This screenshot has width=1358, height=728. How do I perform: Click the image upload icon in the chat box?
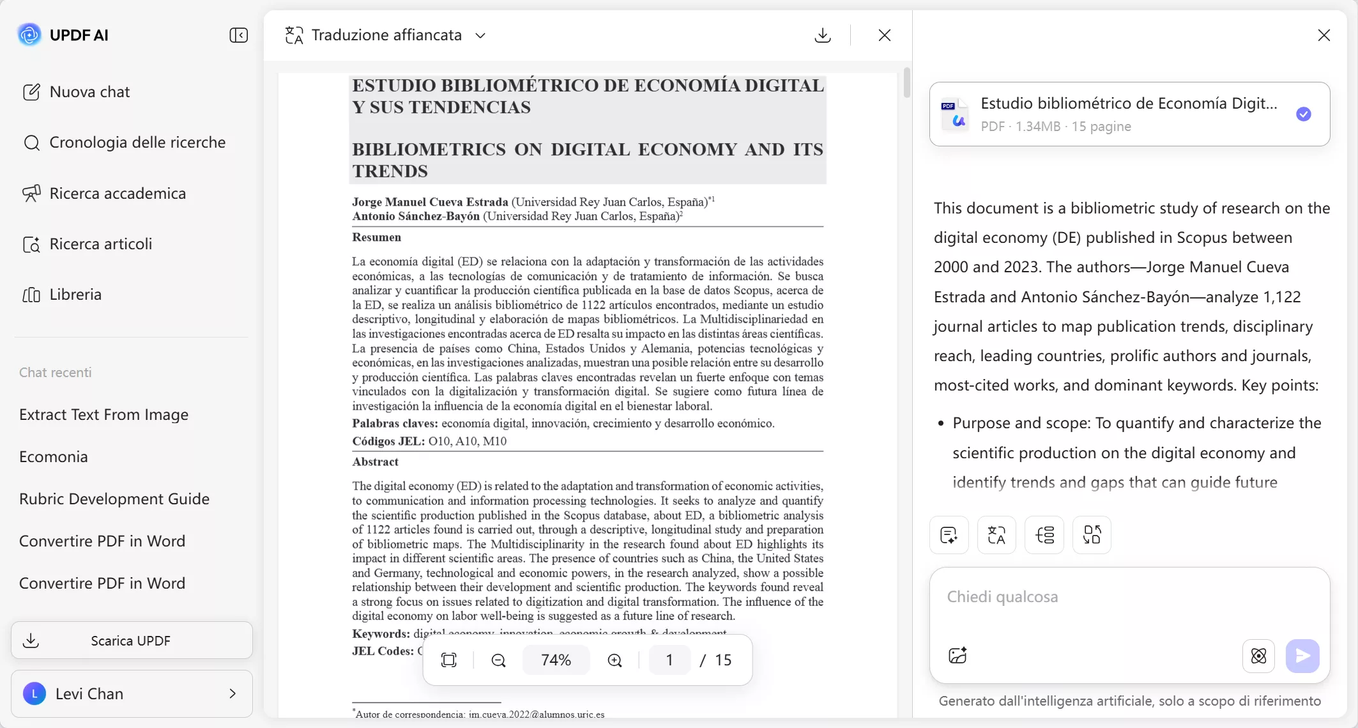(957, 655)
